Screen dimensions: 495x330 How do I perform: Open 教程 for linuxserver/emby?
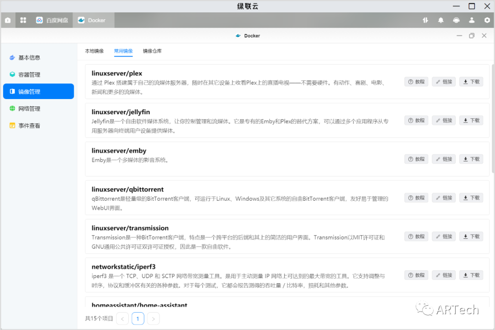[x=416, y=159]
